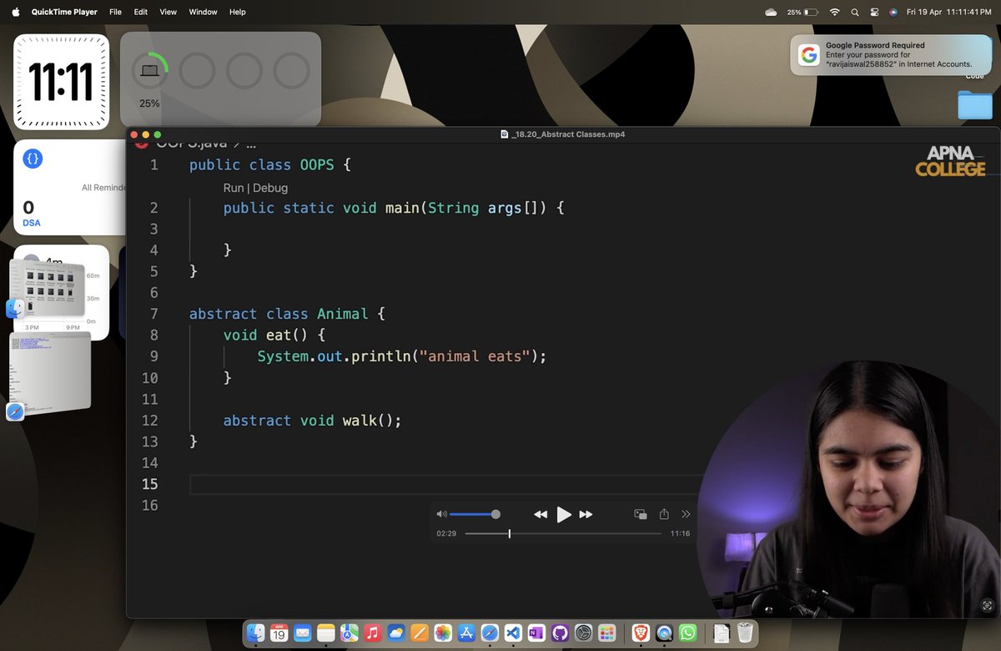Expand more options double-chevron in player controls
Image resolution: width=1001 pixels, height=651 pixels.
coord(687,515)
